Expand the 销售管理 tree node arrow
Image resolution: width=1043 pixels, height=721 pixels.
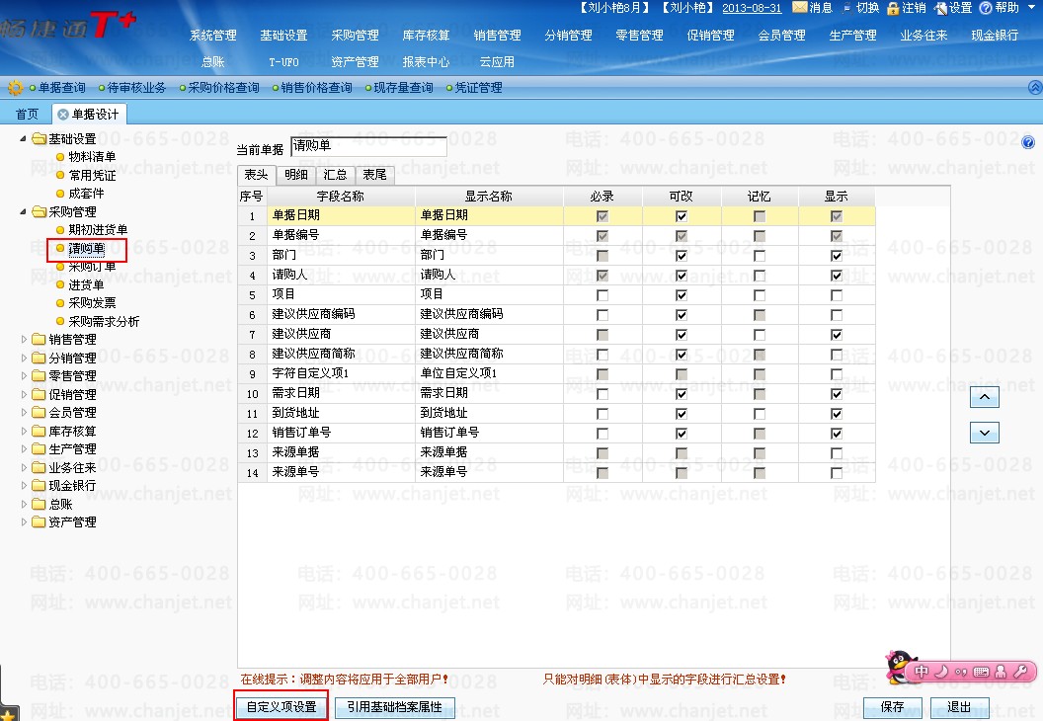(24, 339)
